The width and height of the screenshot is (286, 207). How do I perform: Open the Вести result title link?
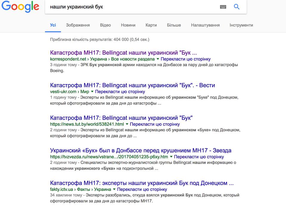point(132,85)
